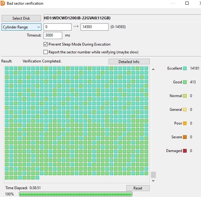
Task: Click the DiskGenius app icon in title bar
Action: pyautogui.click(x=2, y=3)
